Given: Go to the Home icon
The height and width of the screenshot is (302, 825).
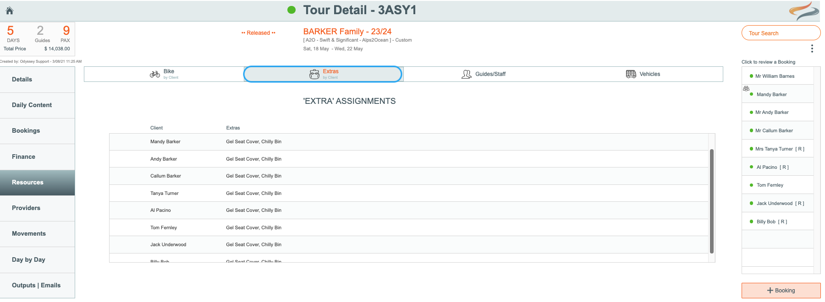Looking at the screenshot, I should (10, 11).
